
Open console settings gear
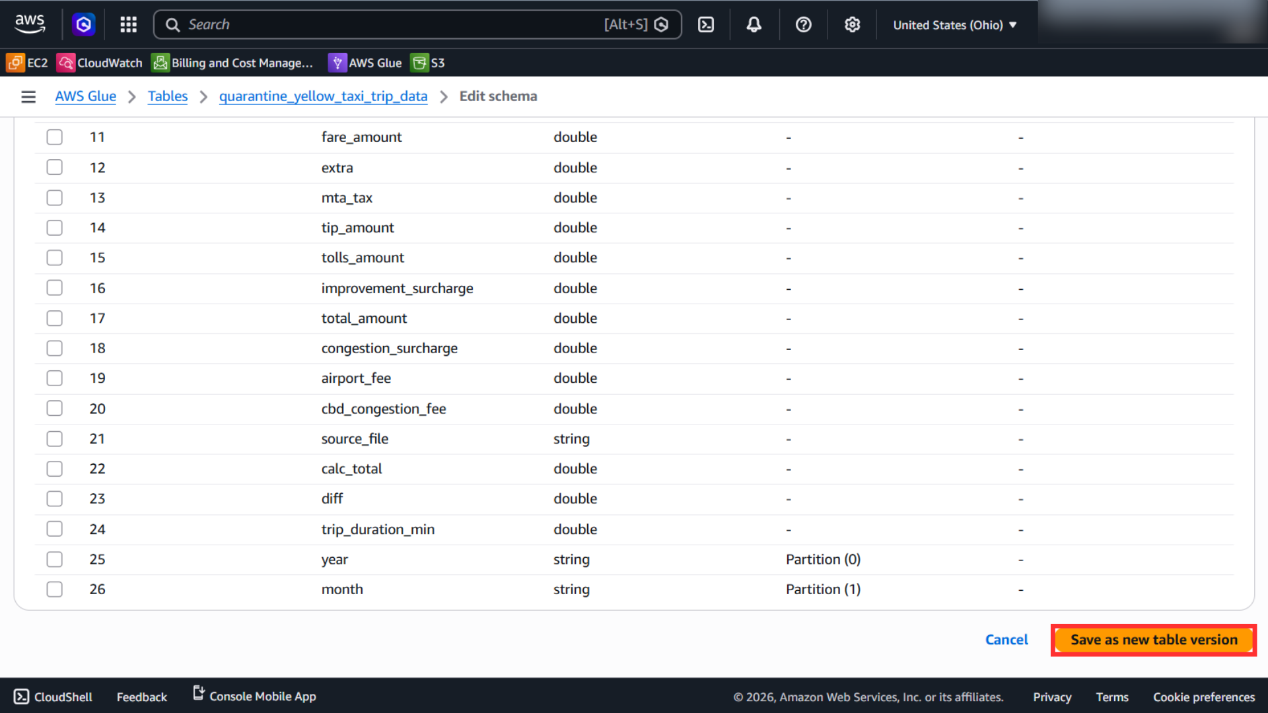[852, 24]
